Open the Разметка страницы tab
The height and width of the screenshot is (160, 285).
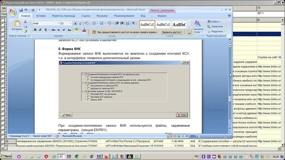[63, 16]
